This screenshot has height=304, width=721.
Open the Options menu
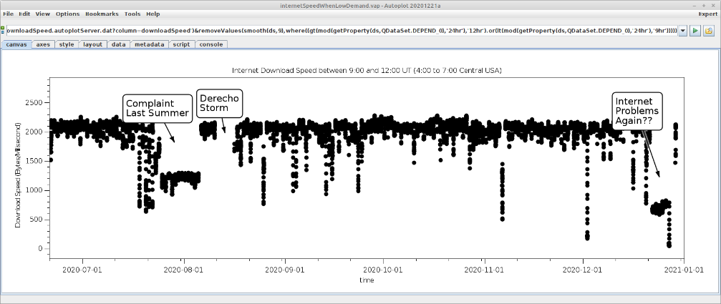pyautogui.click(x=67, y=14)
